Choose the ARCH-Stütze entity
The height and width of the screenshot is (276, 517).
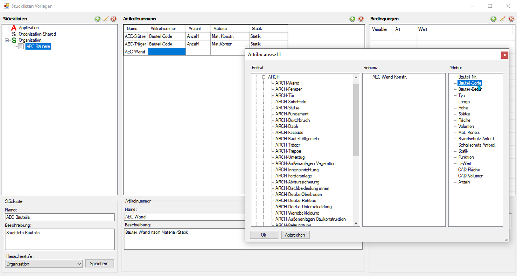[287, 108]
